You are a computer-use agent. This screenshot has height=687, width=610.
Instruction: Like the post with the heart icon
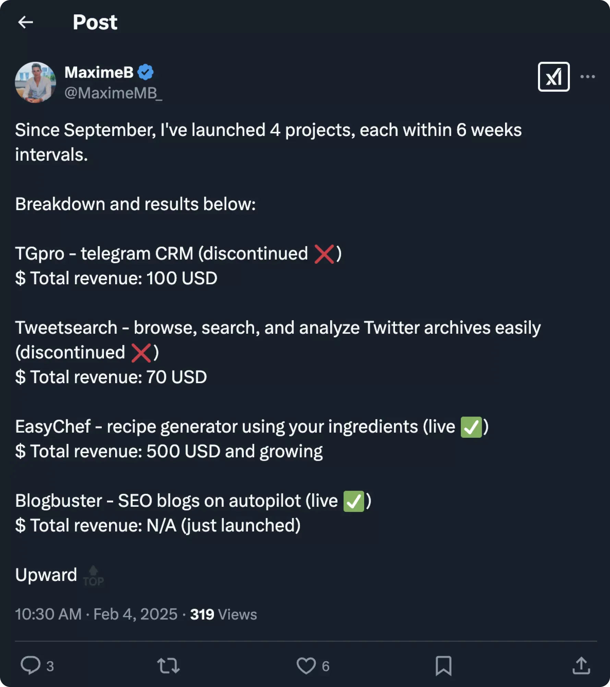306,665
